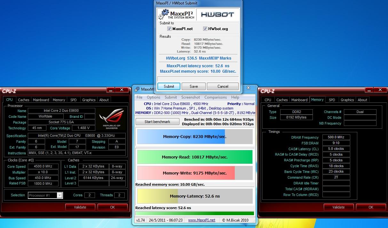
Task: Click the Core Speed 4500.0 MHz field
Action: [x=43, y=167]
